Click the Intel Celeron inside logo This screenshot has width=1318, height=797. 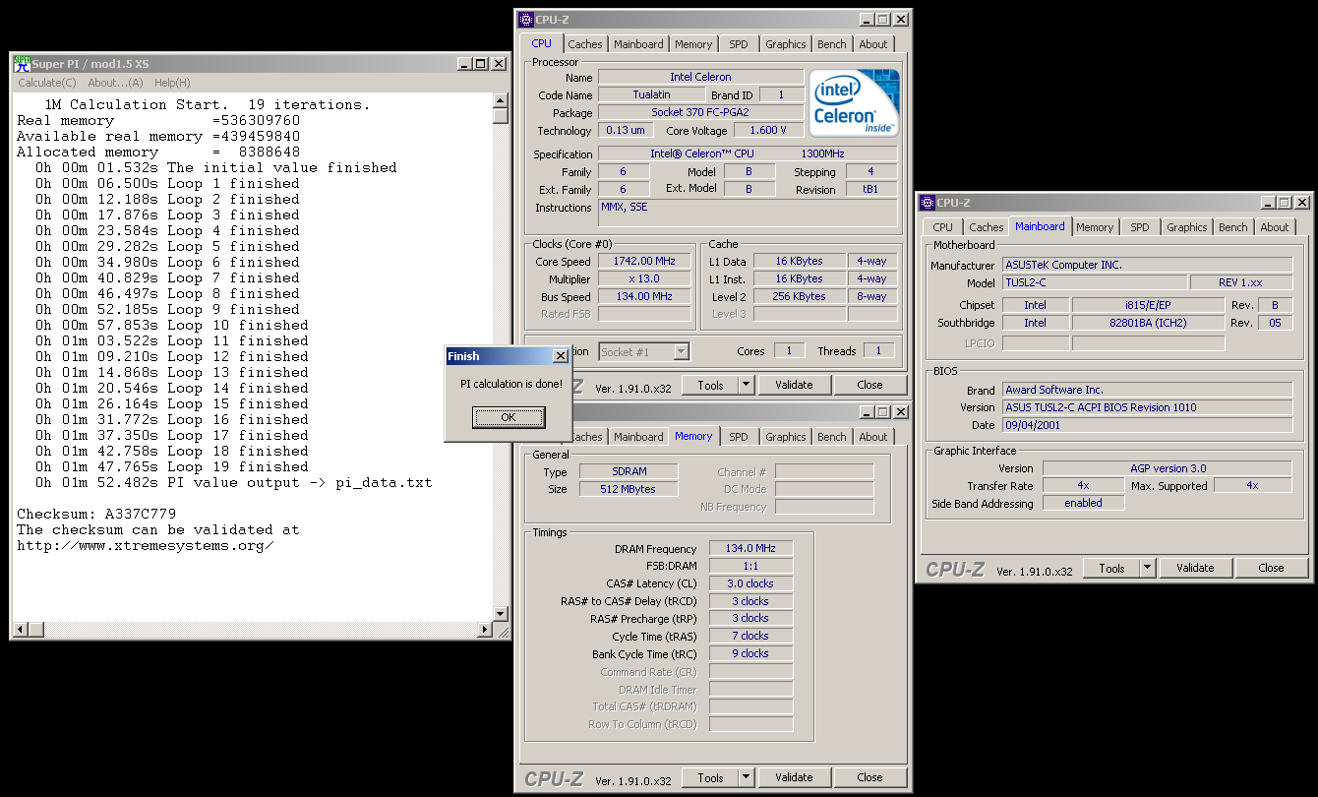tap(853, 102)
